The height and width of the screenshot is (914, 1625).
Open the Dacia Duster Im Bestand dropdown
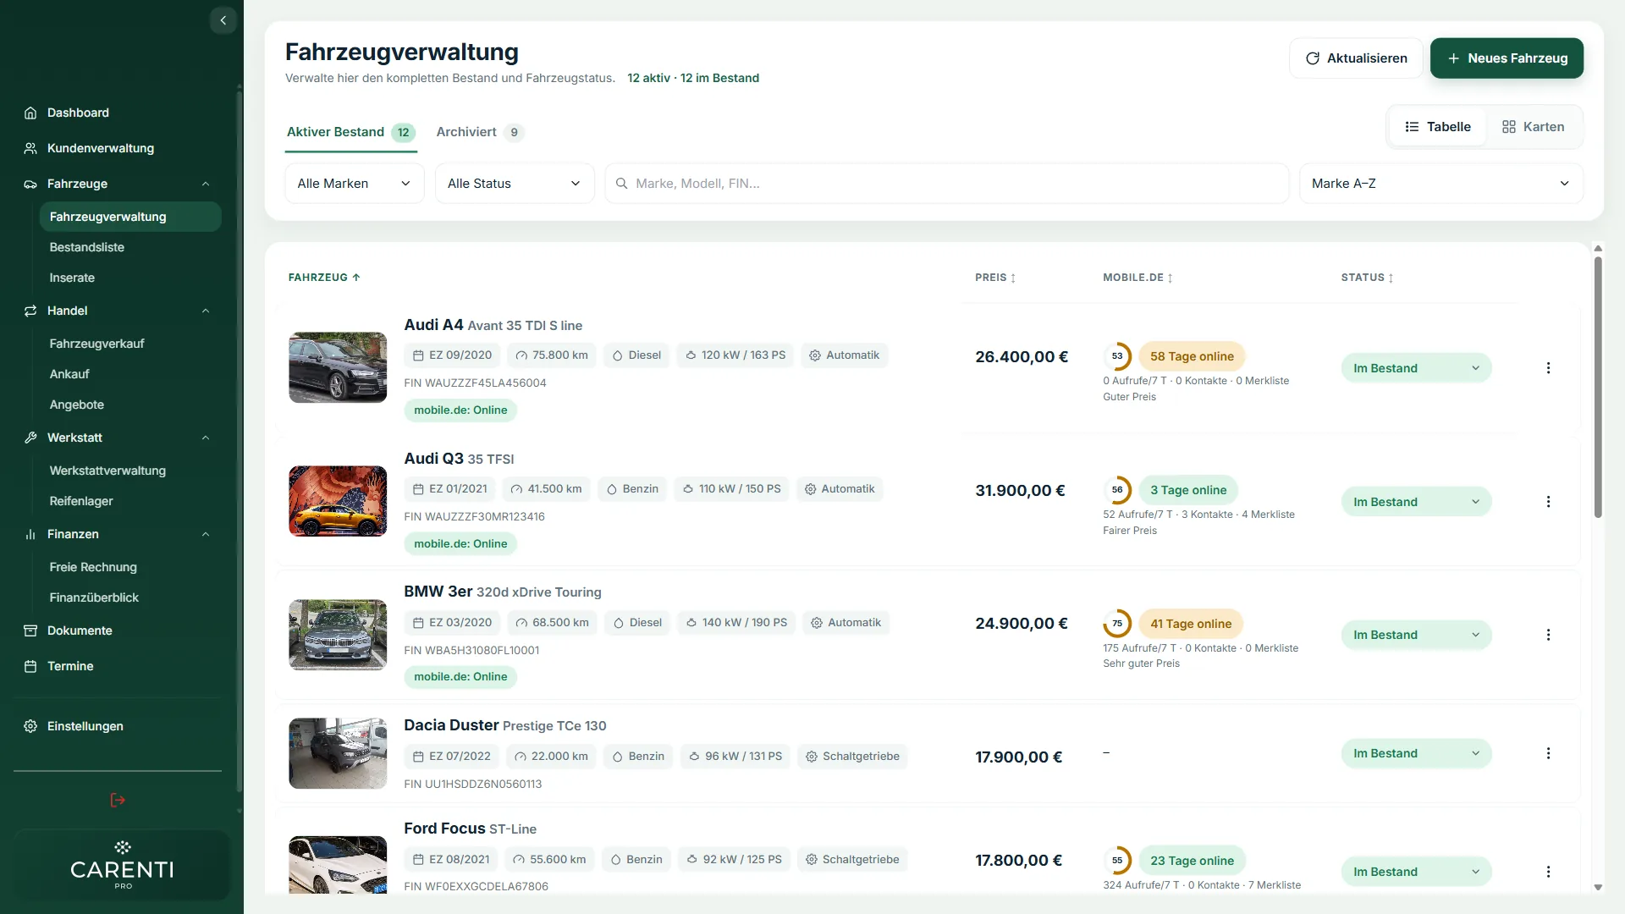pos(1416,753)
